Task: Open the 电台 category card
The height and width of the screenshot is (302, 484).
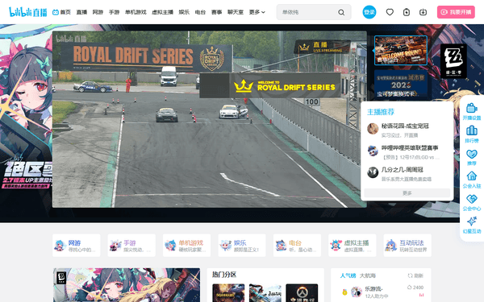Action: 297,246
